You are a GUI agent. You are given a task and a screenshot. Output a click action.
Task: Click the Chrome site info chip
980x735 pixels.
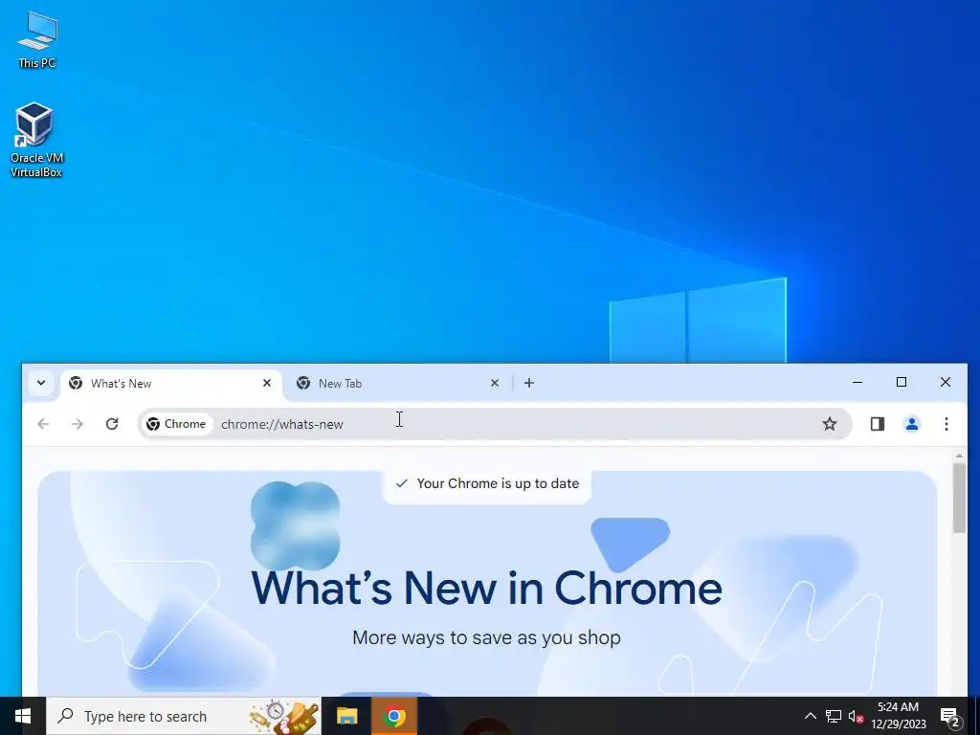[176, 424]
